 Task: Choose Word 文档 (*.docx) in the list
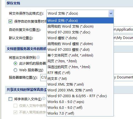(80, 20)
